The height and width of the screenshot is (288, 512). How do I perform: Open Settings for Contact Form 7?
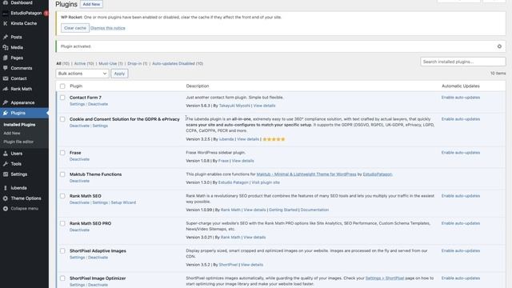point(77,104)
